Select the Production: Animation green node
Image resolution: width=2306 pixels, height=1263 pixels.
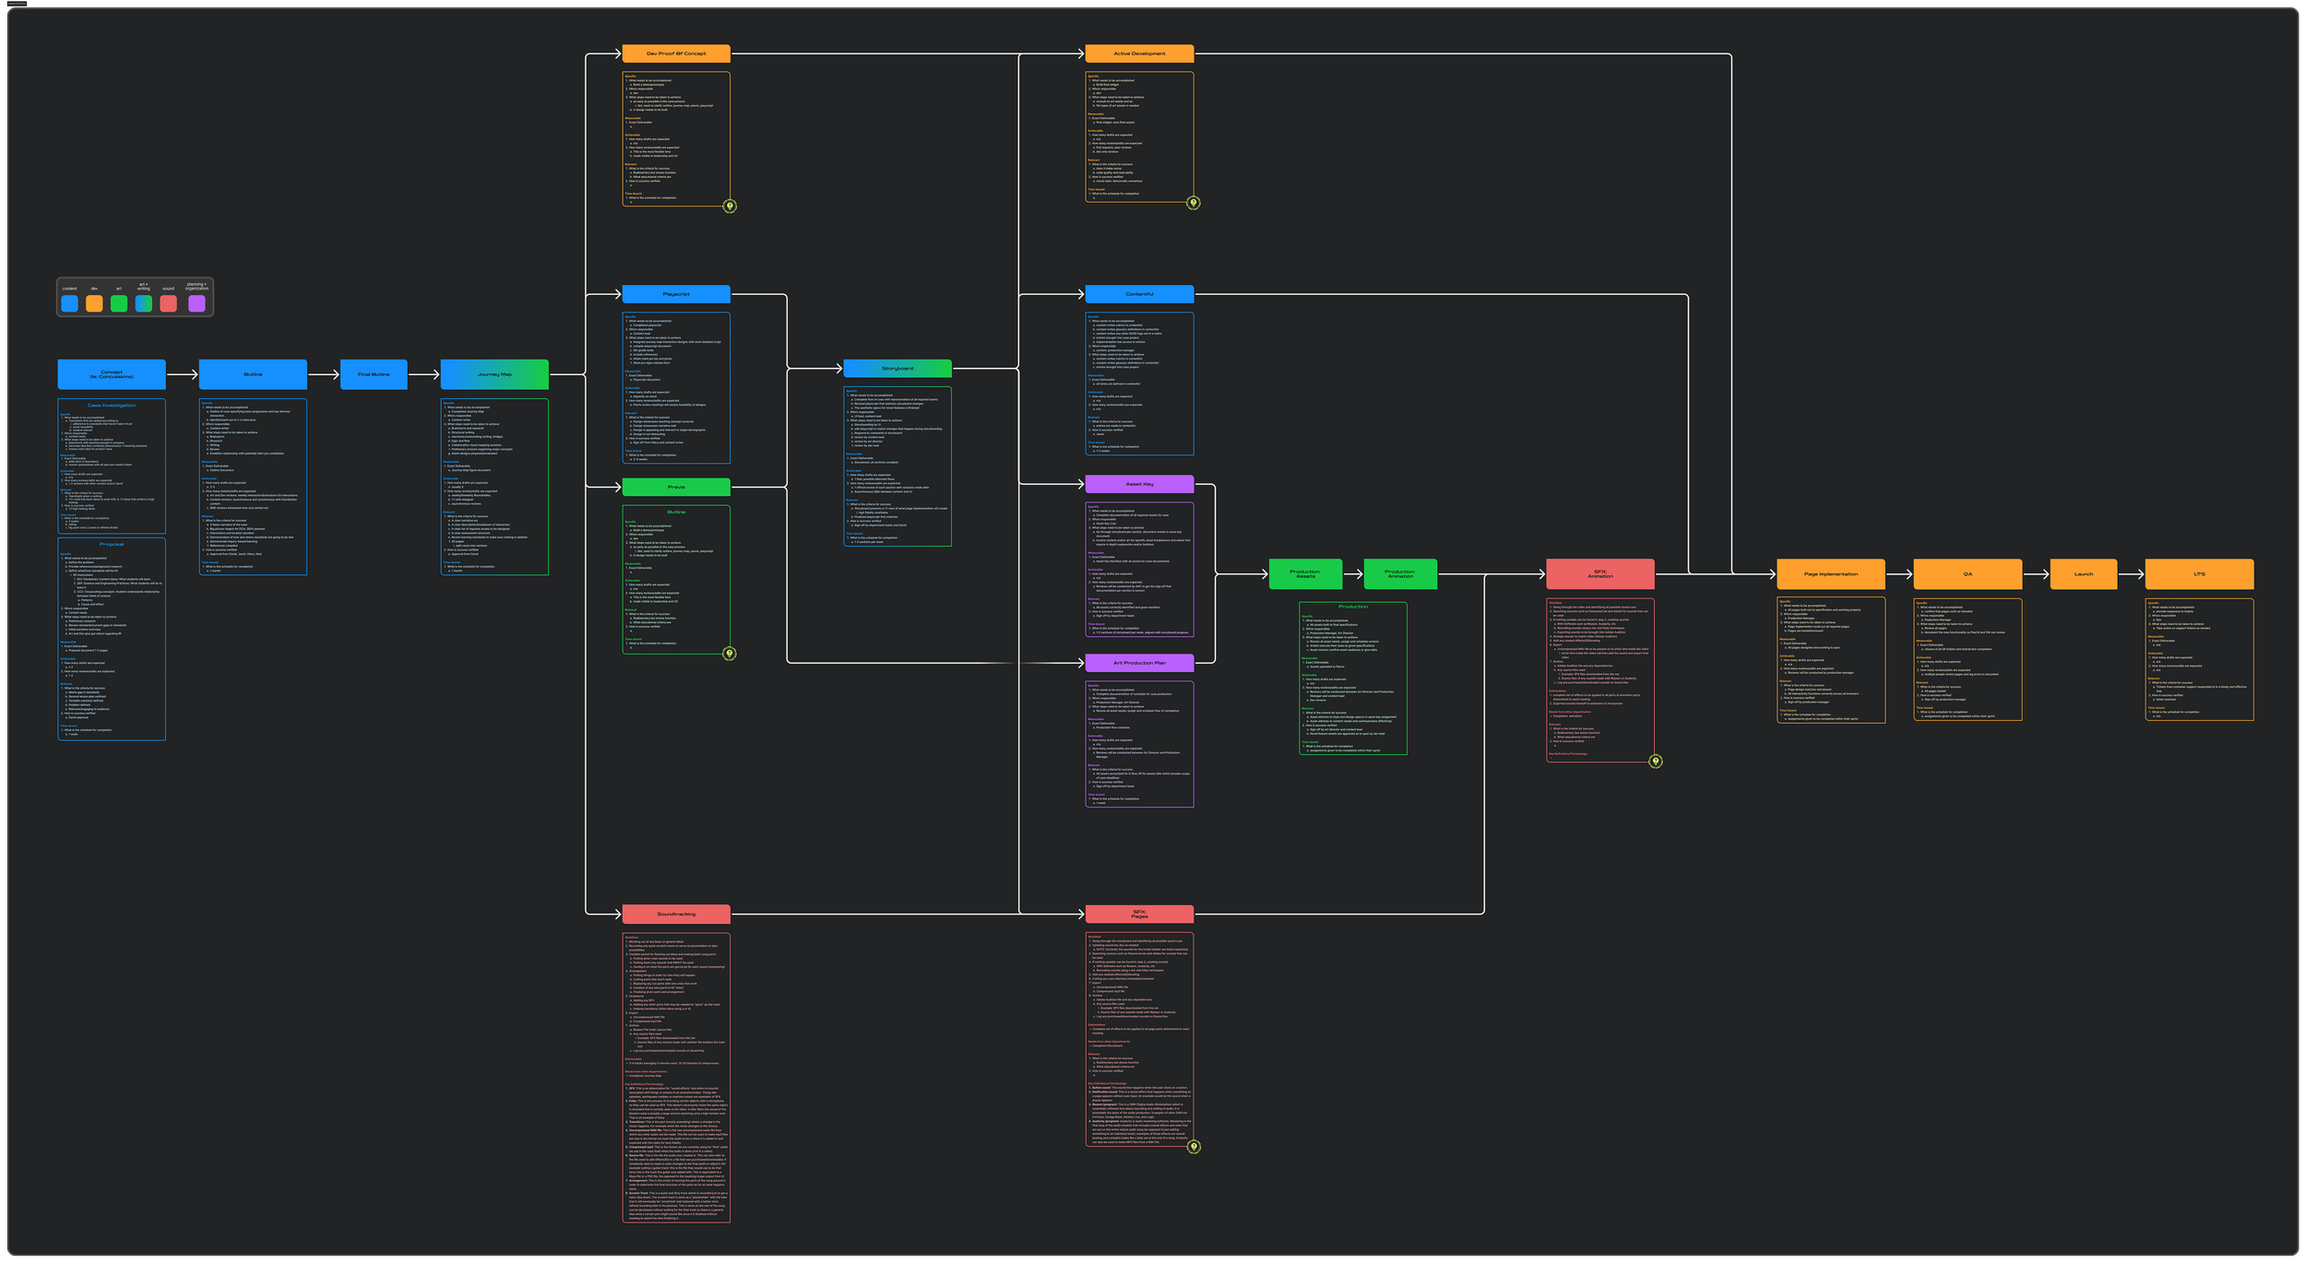click(1399, 573)
